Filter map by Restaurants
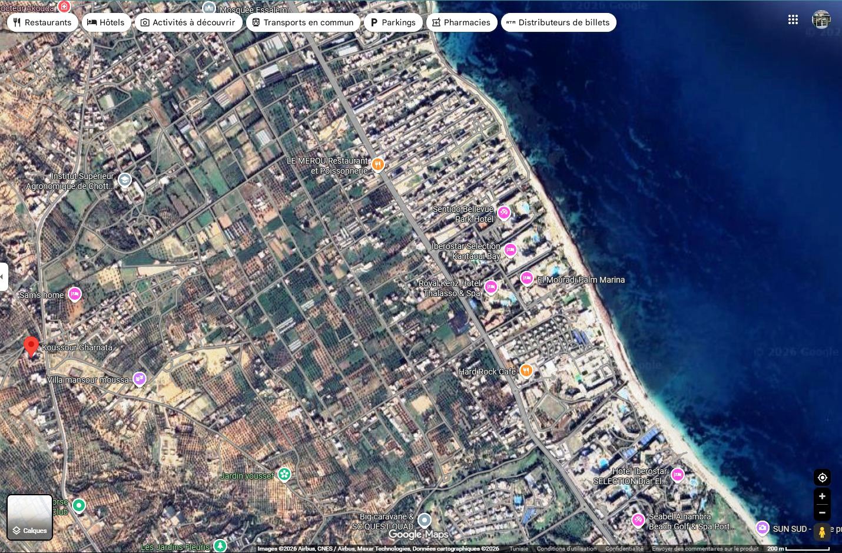842x553 pixels. (42, 22)
